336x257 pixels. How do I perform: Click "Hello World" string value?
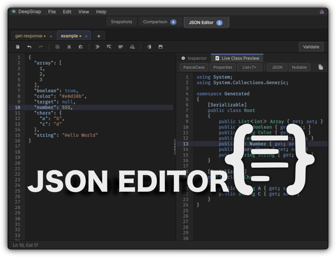tap(80, 135)
